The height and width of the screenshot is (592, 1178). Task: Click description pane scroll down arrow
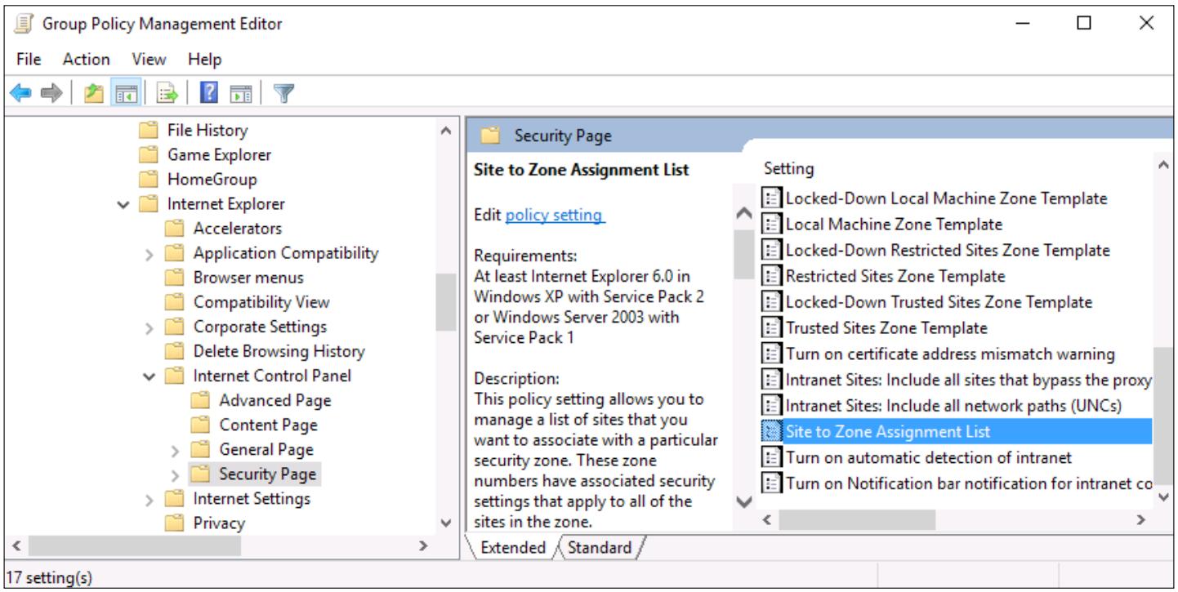(x=743, y=501)
